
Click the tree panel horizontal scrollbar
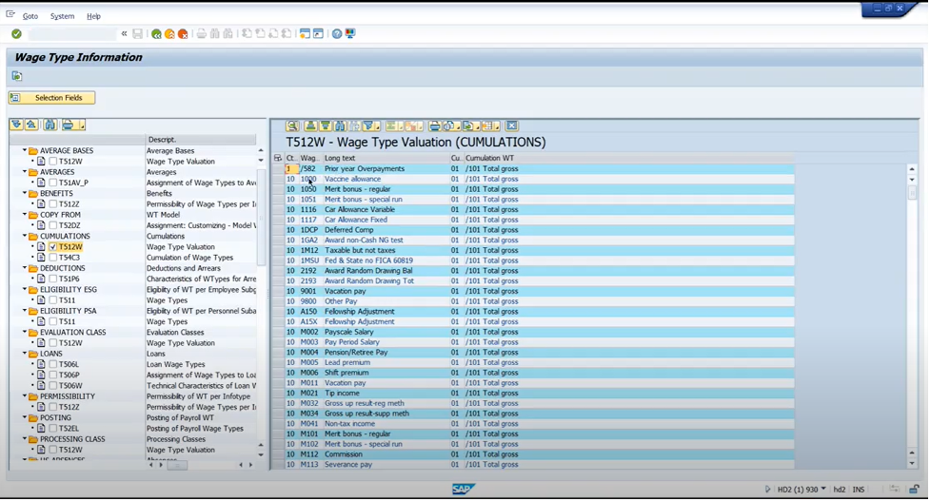click(x=177, y=465)
